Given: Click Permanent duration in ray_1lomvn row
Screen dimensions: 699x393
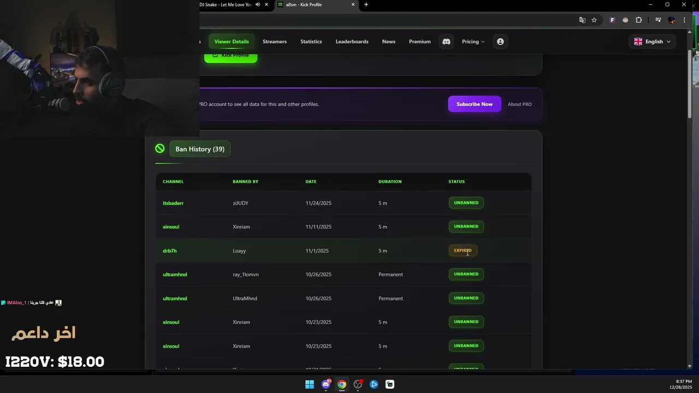Looking at the screenshot, I should pyautogui.click(x=390, y=275).
